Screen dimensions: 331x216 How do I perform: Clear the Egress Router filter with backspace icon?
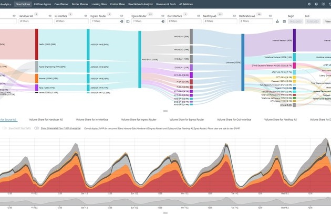tap(163, 21)
